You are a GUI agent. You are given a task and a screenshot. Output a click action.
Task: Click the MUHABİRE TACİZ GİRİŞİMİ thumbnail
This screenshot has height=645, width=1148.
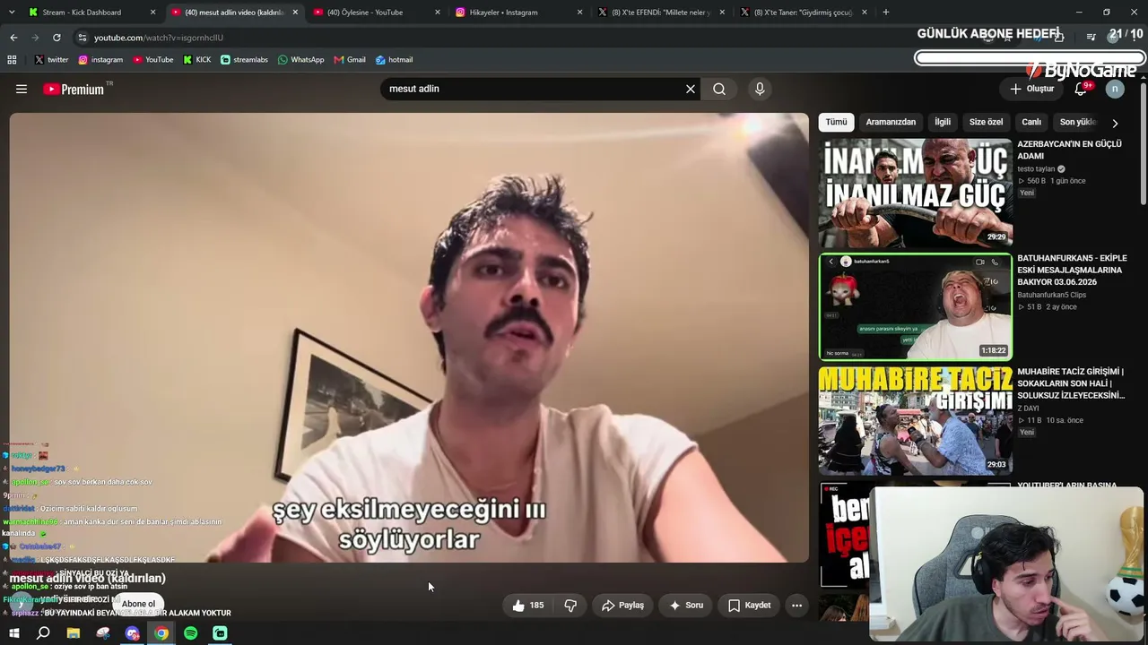(x=916, y=420)
